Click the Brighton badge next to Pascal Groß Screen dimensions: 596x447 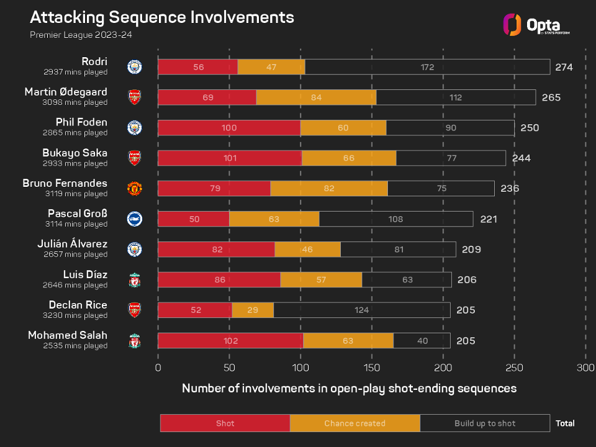(x=134, y=219)
